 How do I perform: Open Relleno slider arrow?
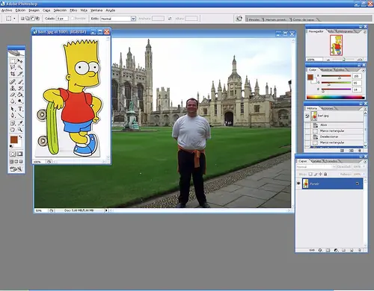click(364, 174)
